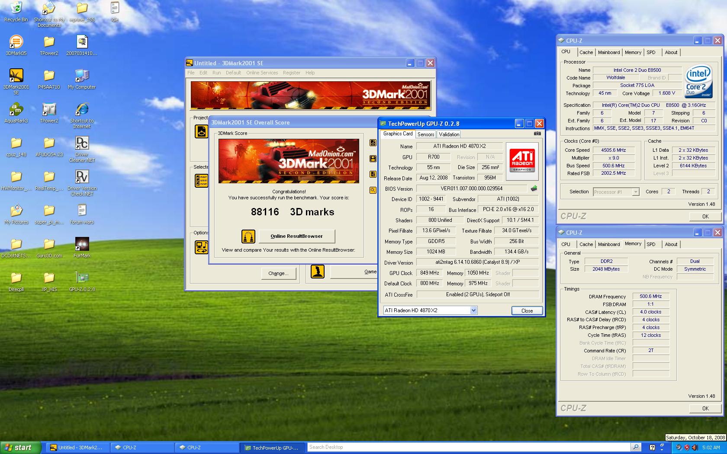
Task: Open the wprime_155 folder icon
Action: point(82,9)
